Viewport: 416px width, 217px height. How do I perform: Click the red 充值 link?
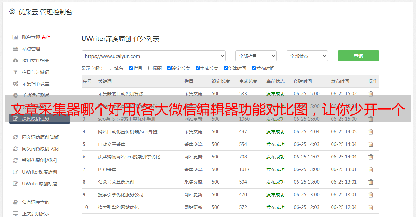pyautogui.click(x=46, y=37)
